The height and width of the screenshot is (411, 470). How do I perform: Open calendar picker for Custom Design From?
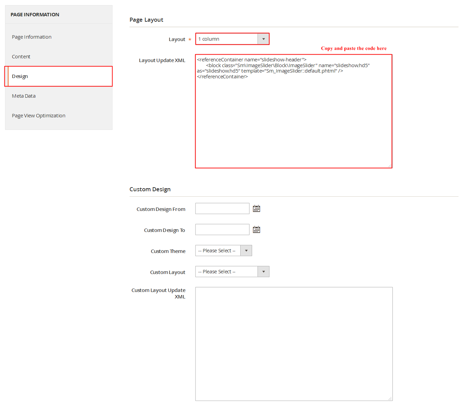pos(257,209)
